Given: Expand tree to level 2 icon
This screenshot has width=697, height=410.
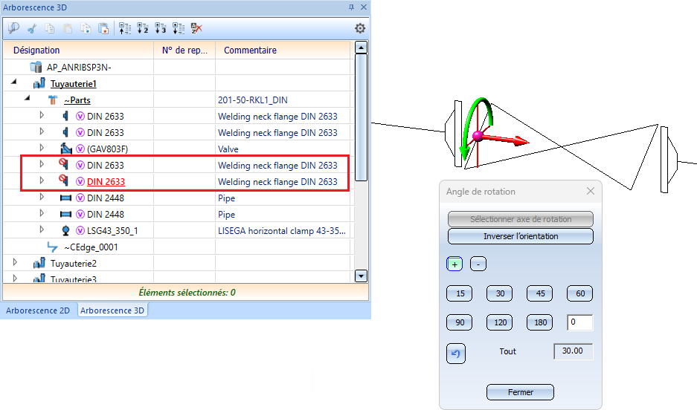Looking at the screenshot, I should pos(143,28).
